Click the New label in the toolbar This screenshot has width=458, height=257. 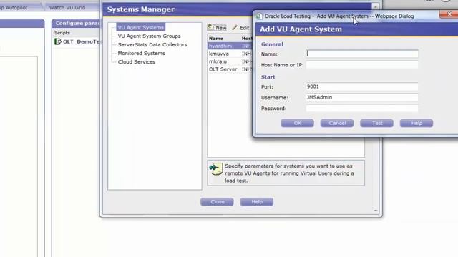point(221,28)
